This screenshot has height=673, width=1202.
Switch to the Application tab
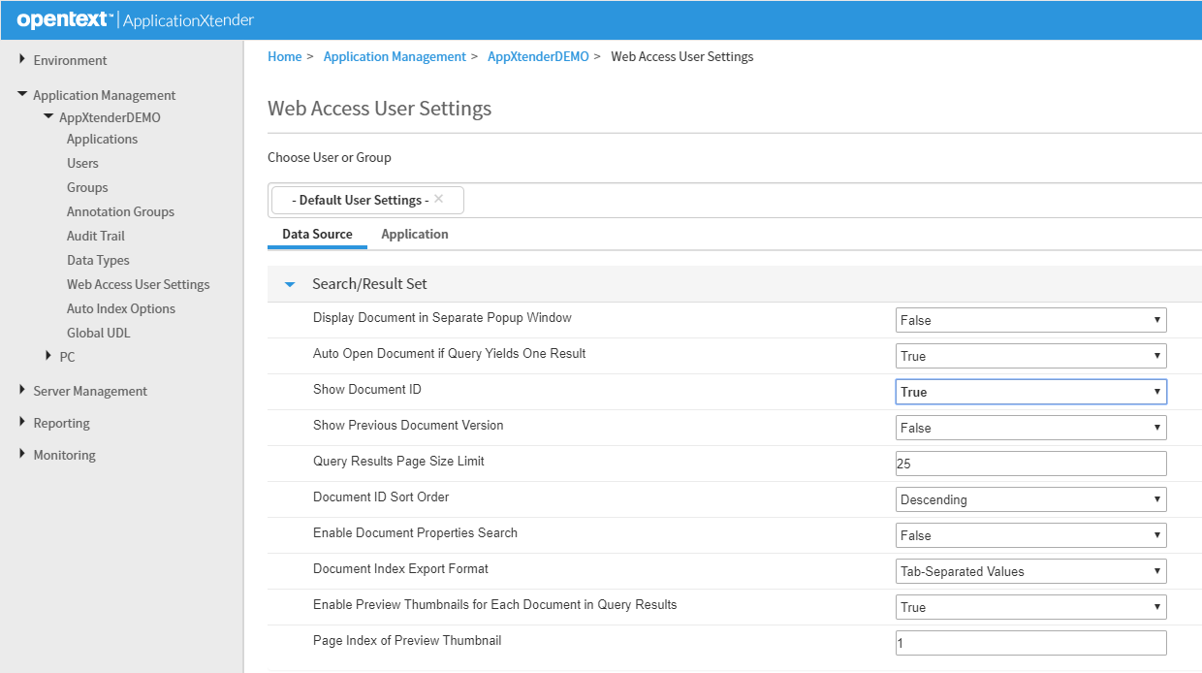(x=414, y=235)
